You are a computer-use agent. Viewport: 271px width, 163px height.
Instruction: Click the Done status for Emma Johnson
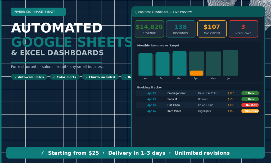click(x=250, y=93)
